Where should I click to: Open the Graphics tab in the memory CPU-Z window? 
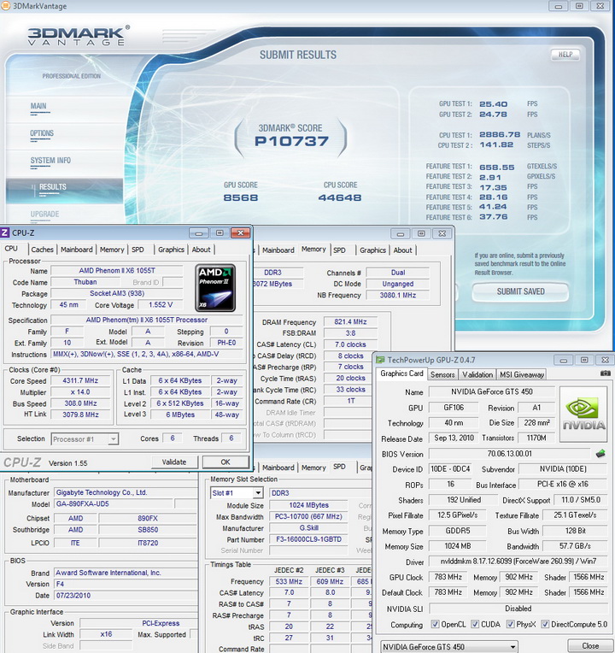coord(372,250)
